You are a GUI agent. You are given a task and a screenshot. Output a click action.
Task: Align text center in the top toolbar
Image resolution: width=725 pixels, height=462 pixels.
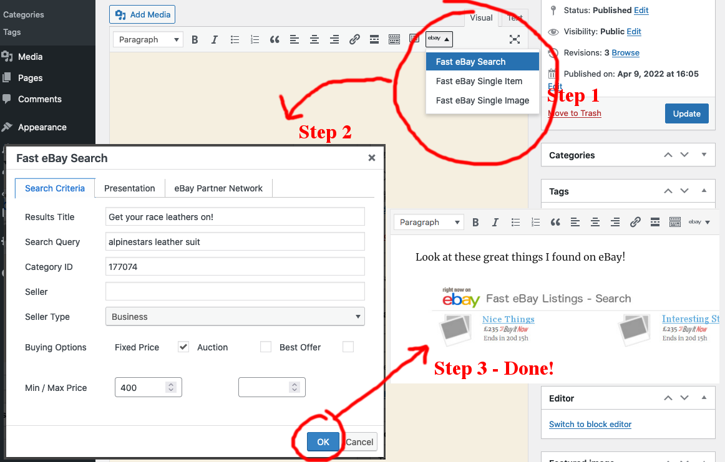point(314,40)
